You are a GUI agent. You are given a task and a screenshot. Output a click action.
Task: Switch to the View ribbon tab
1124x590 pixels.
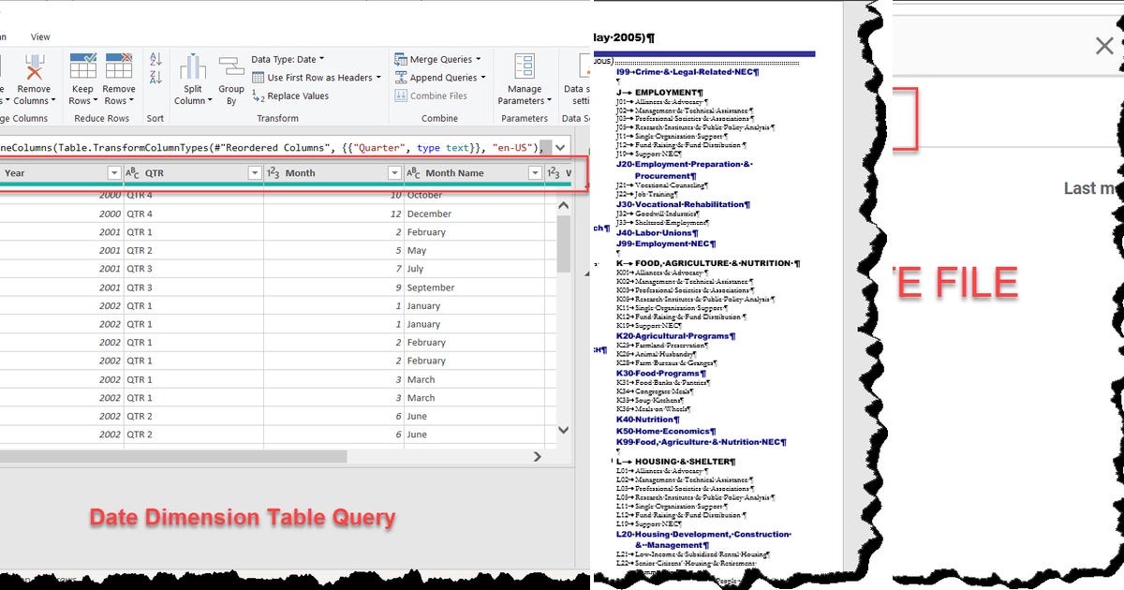(x=39, y=37)
